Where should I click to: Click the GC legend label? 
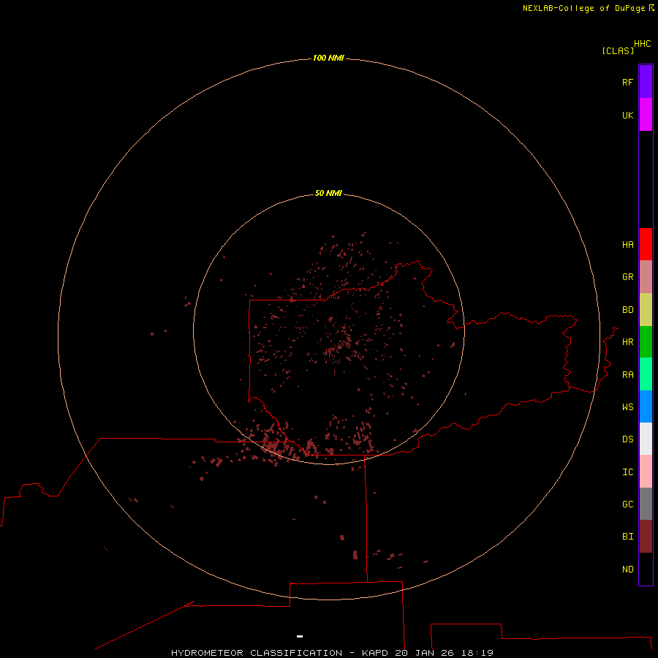(627, 504)
